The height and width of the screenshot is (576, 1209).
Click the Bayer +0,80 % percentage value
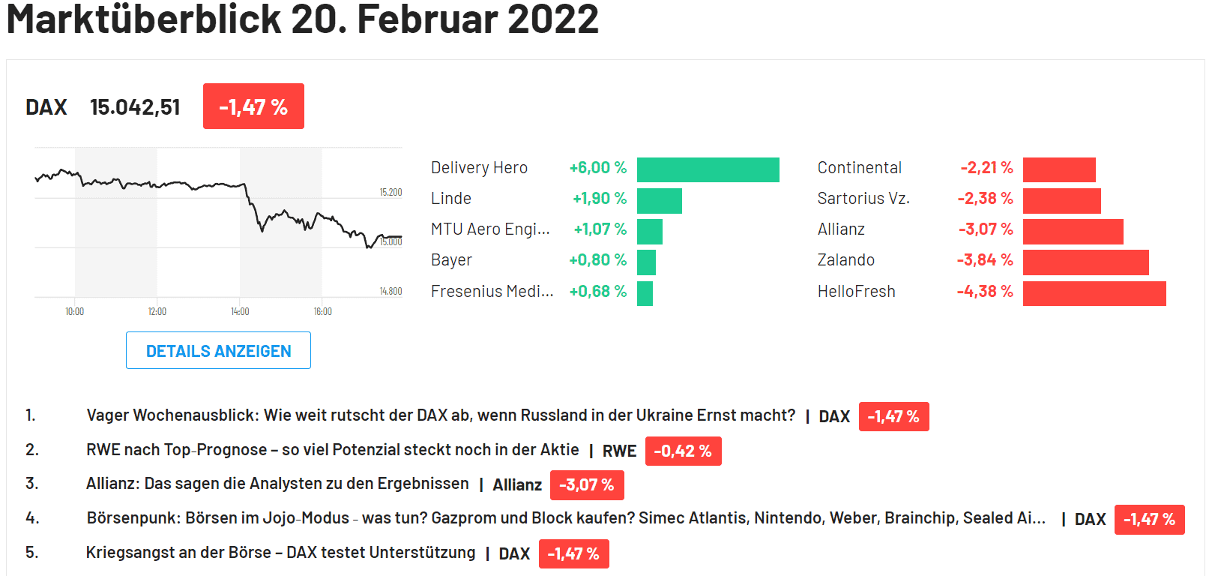598,259
